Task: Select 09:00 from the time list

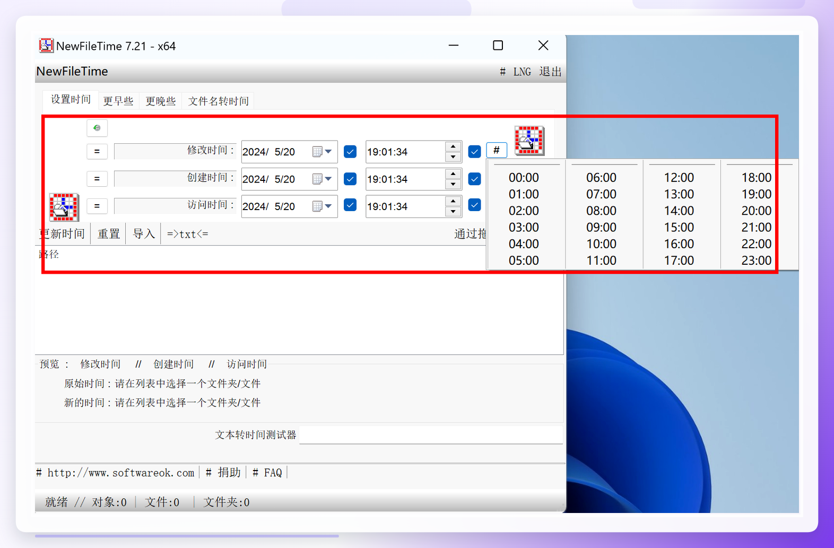Action: (601, 228)
